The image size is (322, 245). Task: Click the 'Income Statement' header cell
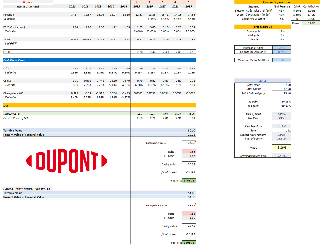click(28, 6)
